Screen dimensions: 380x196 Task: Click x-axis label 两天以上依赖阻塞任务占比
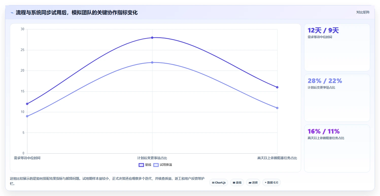277,158
